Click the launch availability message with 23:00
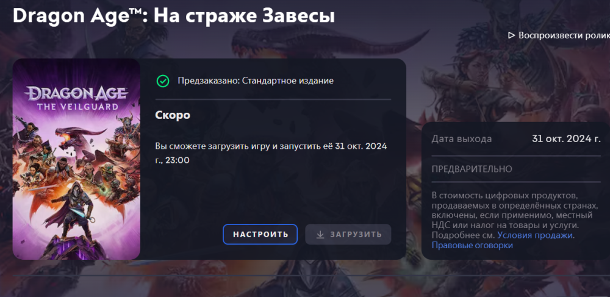The height and width of the screenshot is (297, 610). pos(271,153)
